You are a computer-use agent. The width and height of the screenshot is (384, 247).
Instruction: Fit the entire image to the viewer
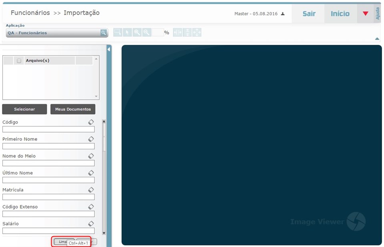[196, 32]
